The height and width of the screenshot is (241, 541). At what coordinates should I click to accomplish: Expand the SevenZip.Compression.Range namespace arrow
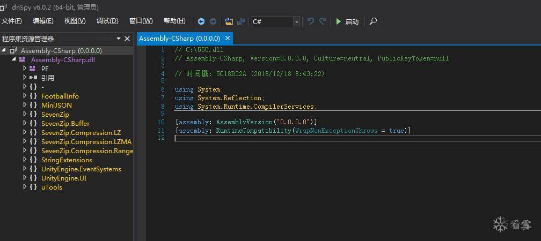25,150
